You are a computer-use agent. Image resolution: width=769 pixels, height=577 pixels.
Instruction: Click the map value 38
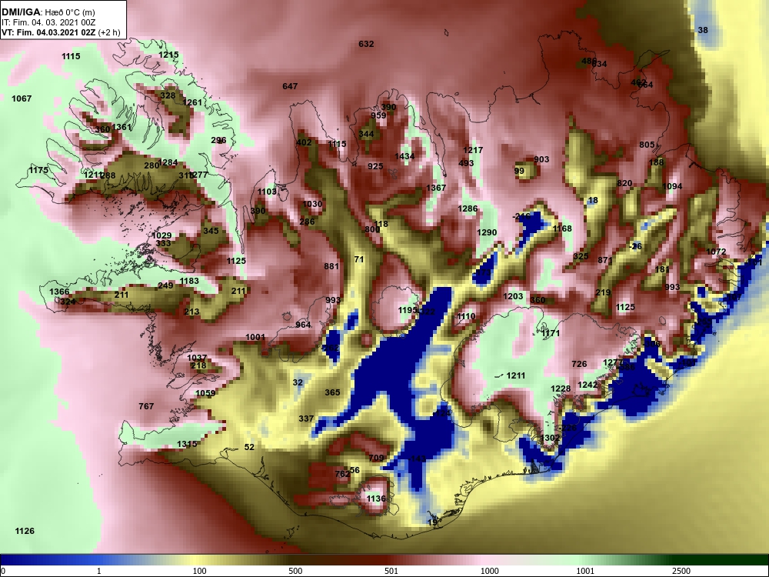click(703, 30)
